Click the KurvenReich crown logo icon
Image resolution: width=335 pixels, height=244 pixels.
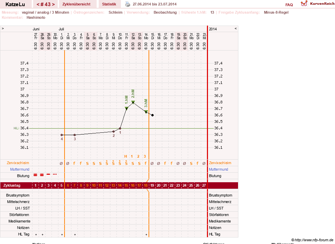[x=304, y=3]
